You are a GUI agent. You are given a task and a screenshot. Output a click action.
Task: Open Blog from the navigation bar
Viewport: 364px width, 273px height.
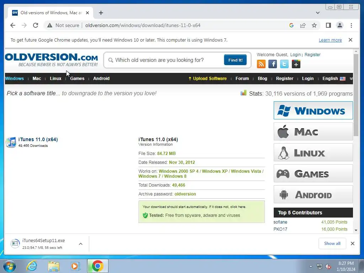262,79
